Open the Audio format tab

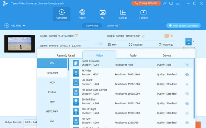click(x=133, y=56)
